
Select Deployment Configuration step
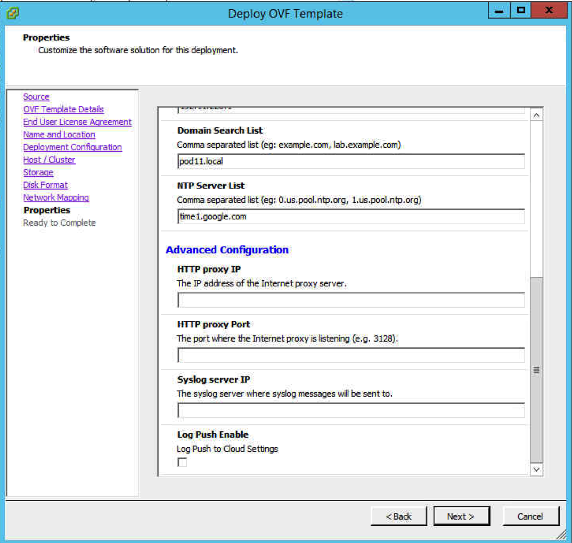click(x=72, y=147)
